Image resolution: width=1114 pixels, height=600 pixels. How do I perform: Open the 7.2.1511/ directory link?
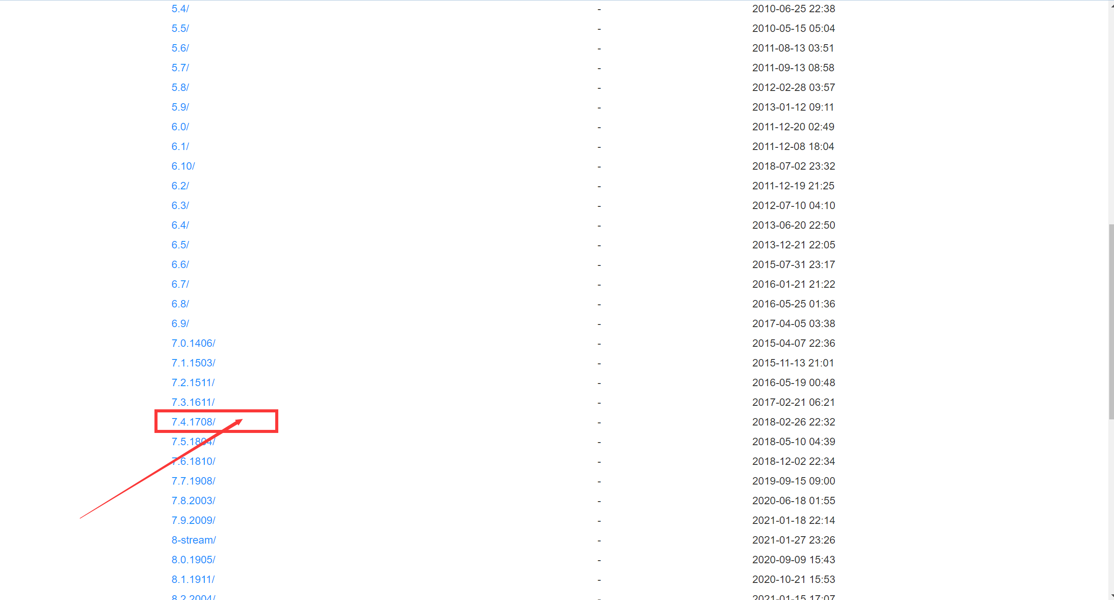193,383
